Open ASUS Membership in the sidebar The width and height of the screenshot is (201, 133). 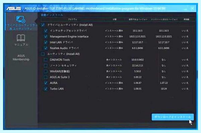tap(21, 57)
